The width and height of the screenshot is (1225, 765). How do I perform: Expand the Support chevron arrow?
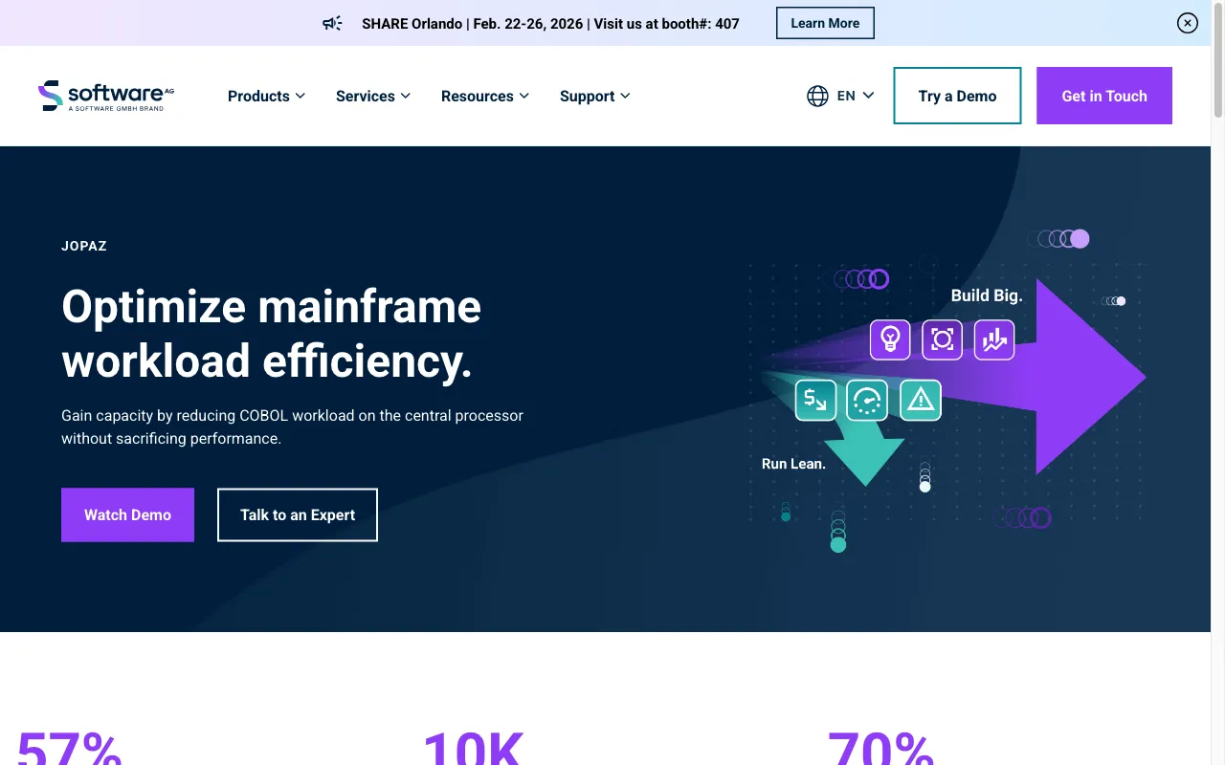[625, 96]
